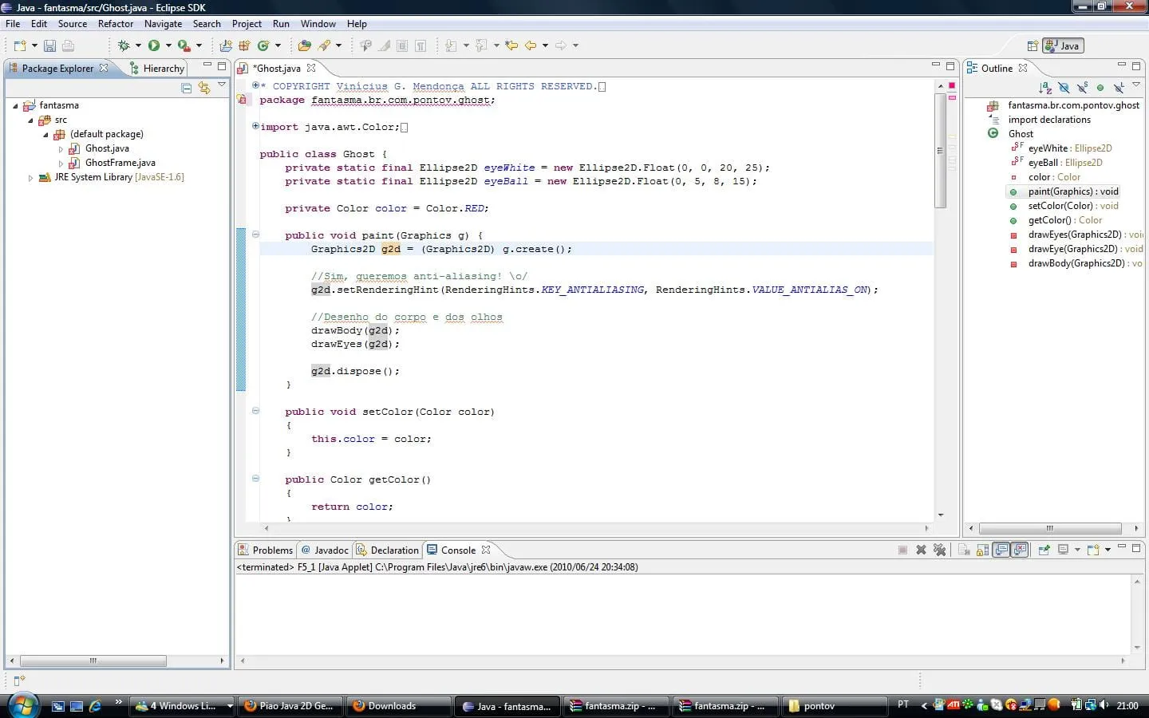This screenshot has width=1149, height=718.
Task: Sort Outline members alphabetically
Action: coord(1045,88)
